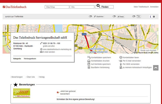Click the phone number 0221 31 06 70 - 100

(51, 43)
